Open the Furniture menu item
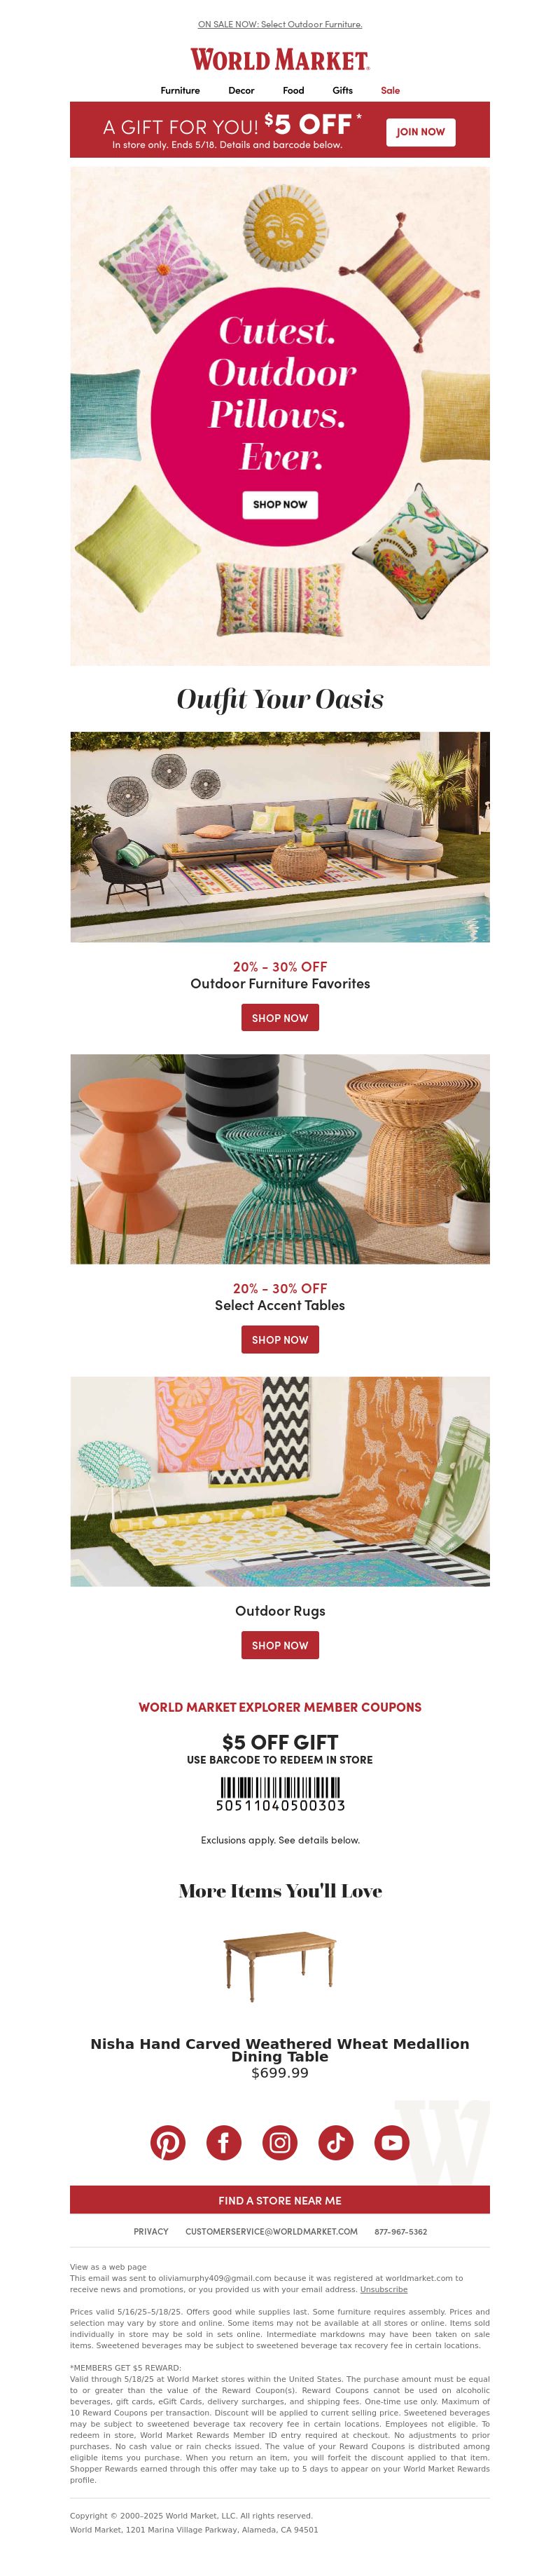The image size is (560, 2576). tap(180, 90)
